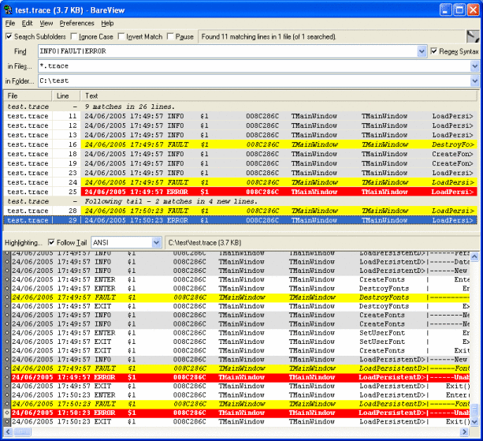Click the search status icon at top right
Screen dimensions: 483x441
point(473,36)
